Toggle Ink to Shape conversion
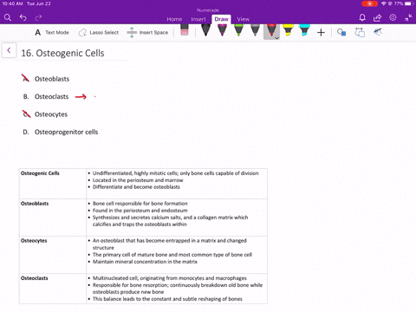 tap(360, 32)
